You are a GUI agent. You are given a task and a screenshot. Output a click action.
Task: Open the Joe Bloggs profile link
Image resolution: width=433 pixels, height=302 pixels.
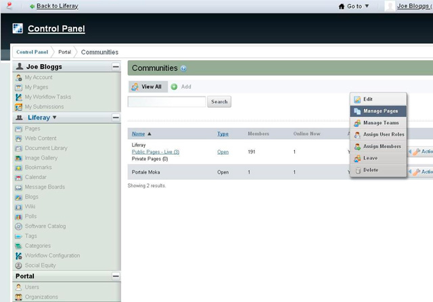click(x=413, y=6)
